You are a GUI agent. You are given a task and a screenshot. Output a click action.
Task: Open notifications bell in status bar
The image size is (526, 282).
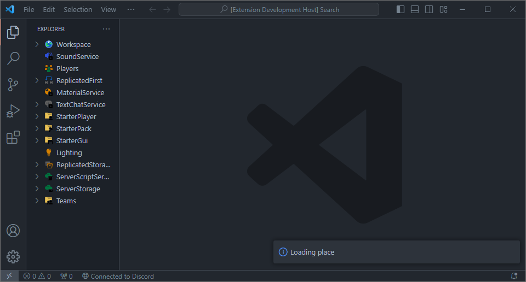pyautogui.click(x=514, y=276)
